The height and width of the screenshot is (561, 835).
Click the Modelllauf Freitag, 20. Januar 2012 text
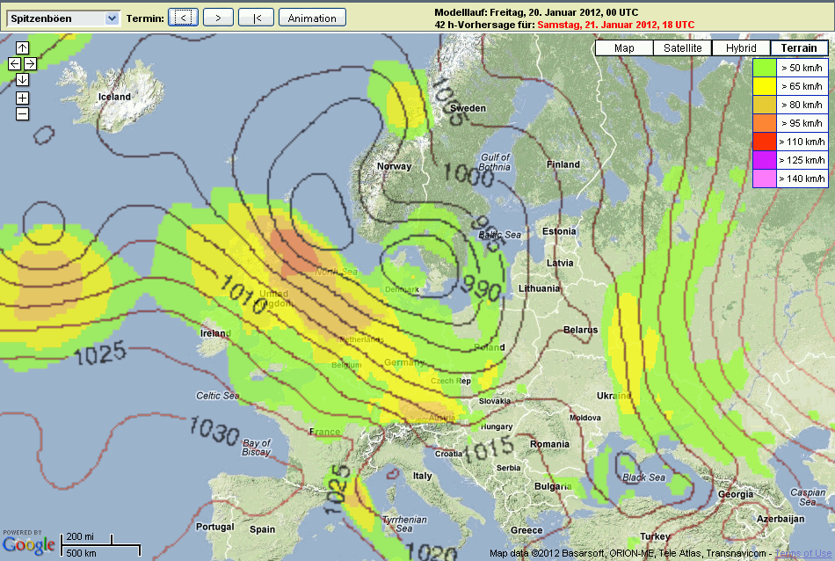point(536,12)
